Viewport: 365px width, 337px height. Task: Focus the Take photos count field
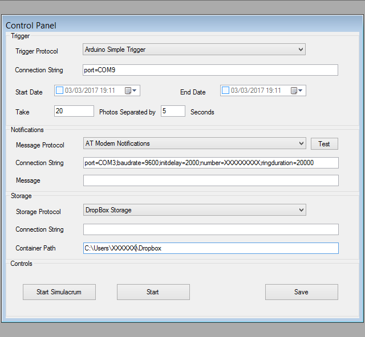[x=74, y=111]
